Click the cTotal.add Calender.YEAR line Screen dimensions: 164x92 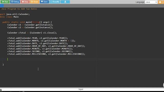tap(38, 38)
